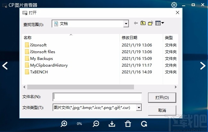Minimize the CP图片查看器 window
The image size is (208, 132).
click(x=184, y=5)
